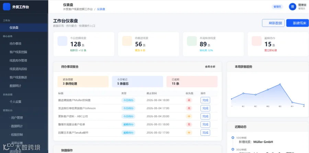Open the 已逾期 15 条 card
This screenshot has width=309, height=153.
coord(192,82)
